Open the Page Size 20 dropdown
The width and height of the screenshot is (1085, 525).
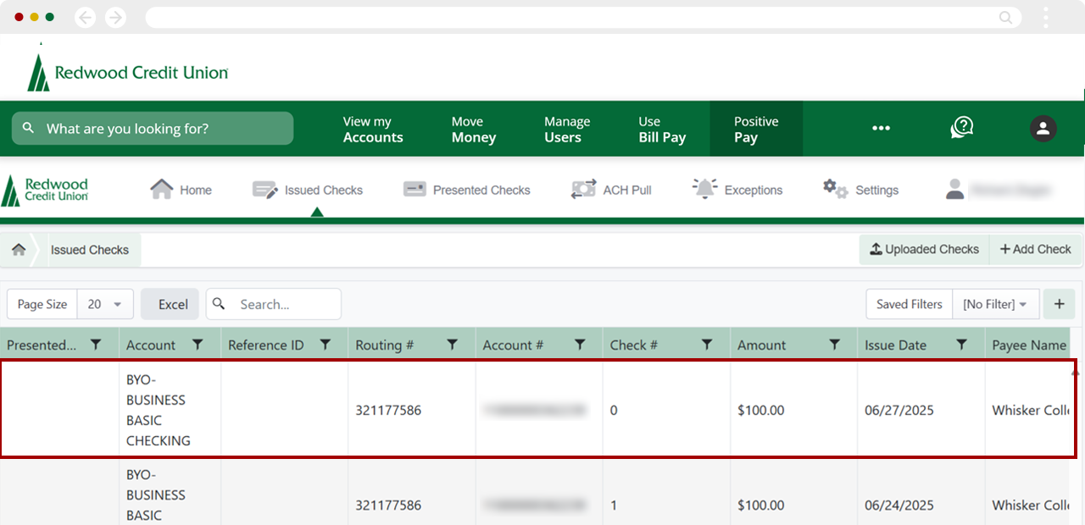pyautogui.click(x=105, y=304)
